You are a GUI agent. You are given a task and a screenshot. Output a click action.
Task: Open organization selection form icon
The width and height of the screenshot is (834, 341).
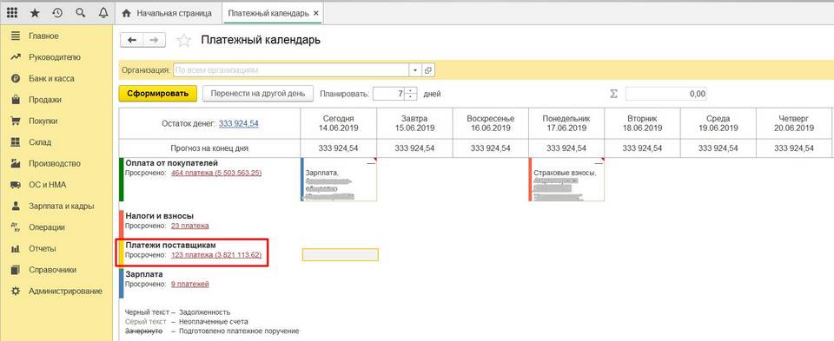(x=428, y=70)
